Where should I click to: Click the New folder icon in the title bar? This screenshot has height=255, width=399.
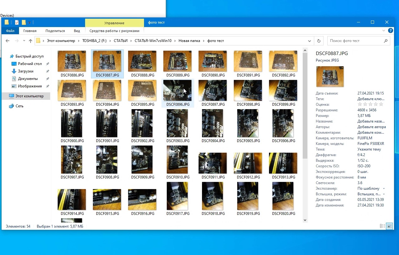point(24,22)
